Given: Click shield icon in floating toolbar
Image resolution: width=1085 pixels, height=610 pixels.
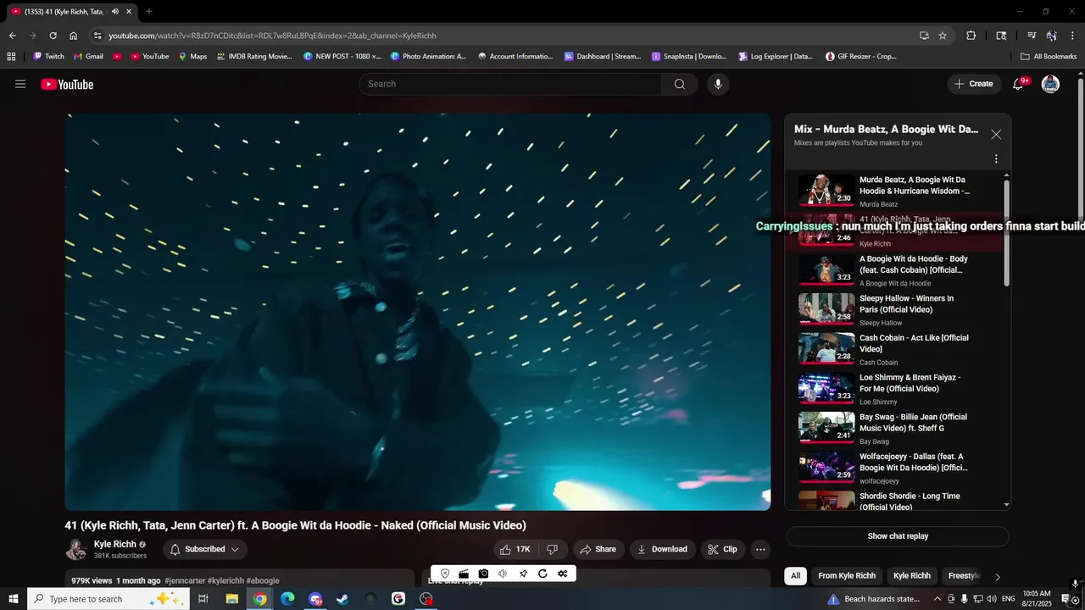Looking at the screenshot, I should (445, 574).
